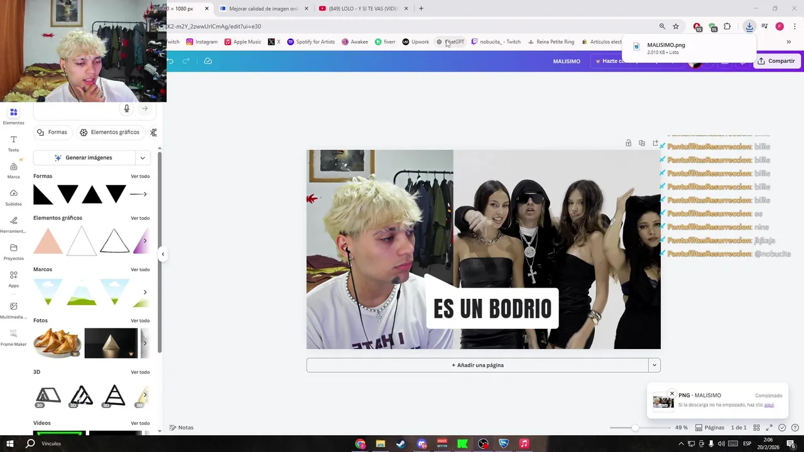This screenshot has width=804, height=452.
Task: Show more Fotos with right arrow
Action: [x=145, y=343]
